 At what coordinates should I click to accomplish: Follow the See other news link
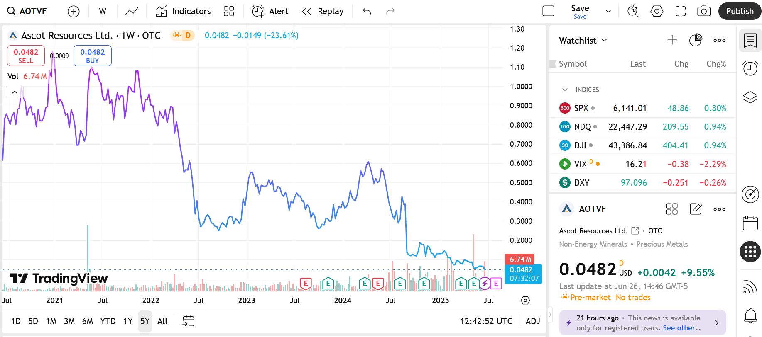[x=681, y=328]
